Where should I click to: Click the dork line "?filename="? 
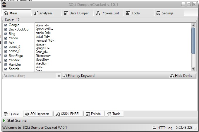point(43,56)
